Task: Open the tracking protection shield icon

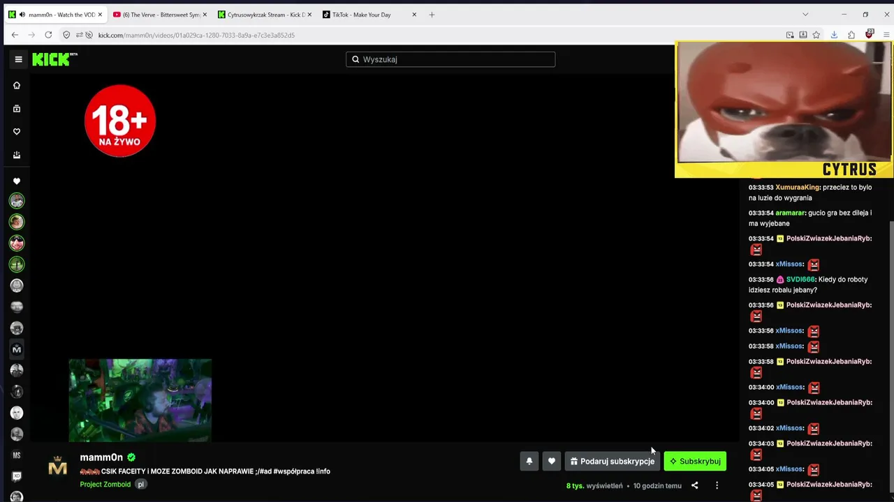Action: click(x=66, y=35)
